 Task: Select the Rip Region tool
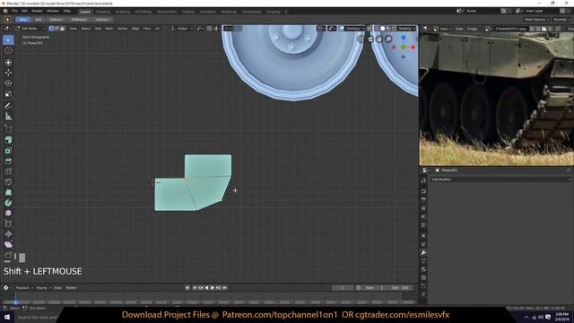pyautogui.click(x=8, y=255)
